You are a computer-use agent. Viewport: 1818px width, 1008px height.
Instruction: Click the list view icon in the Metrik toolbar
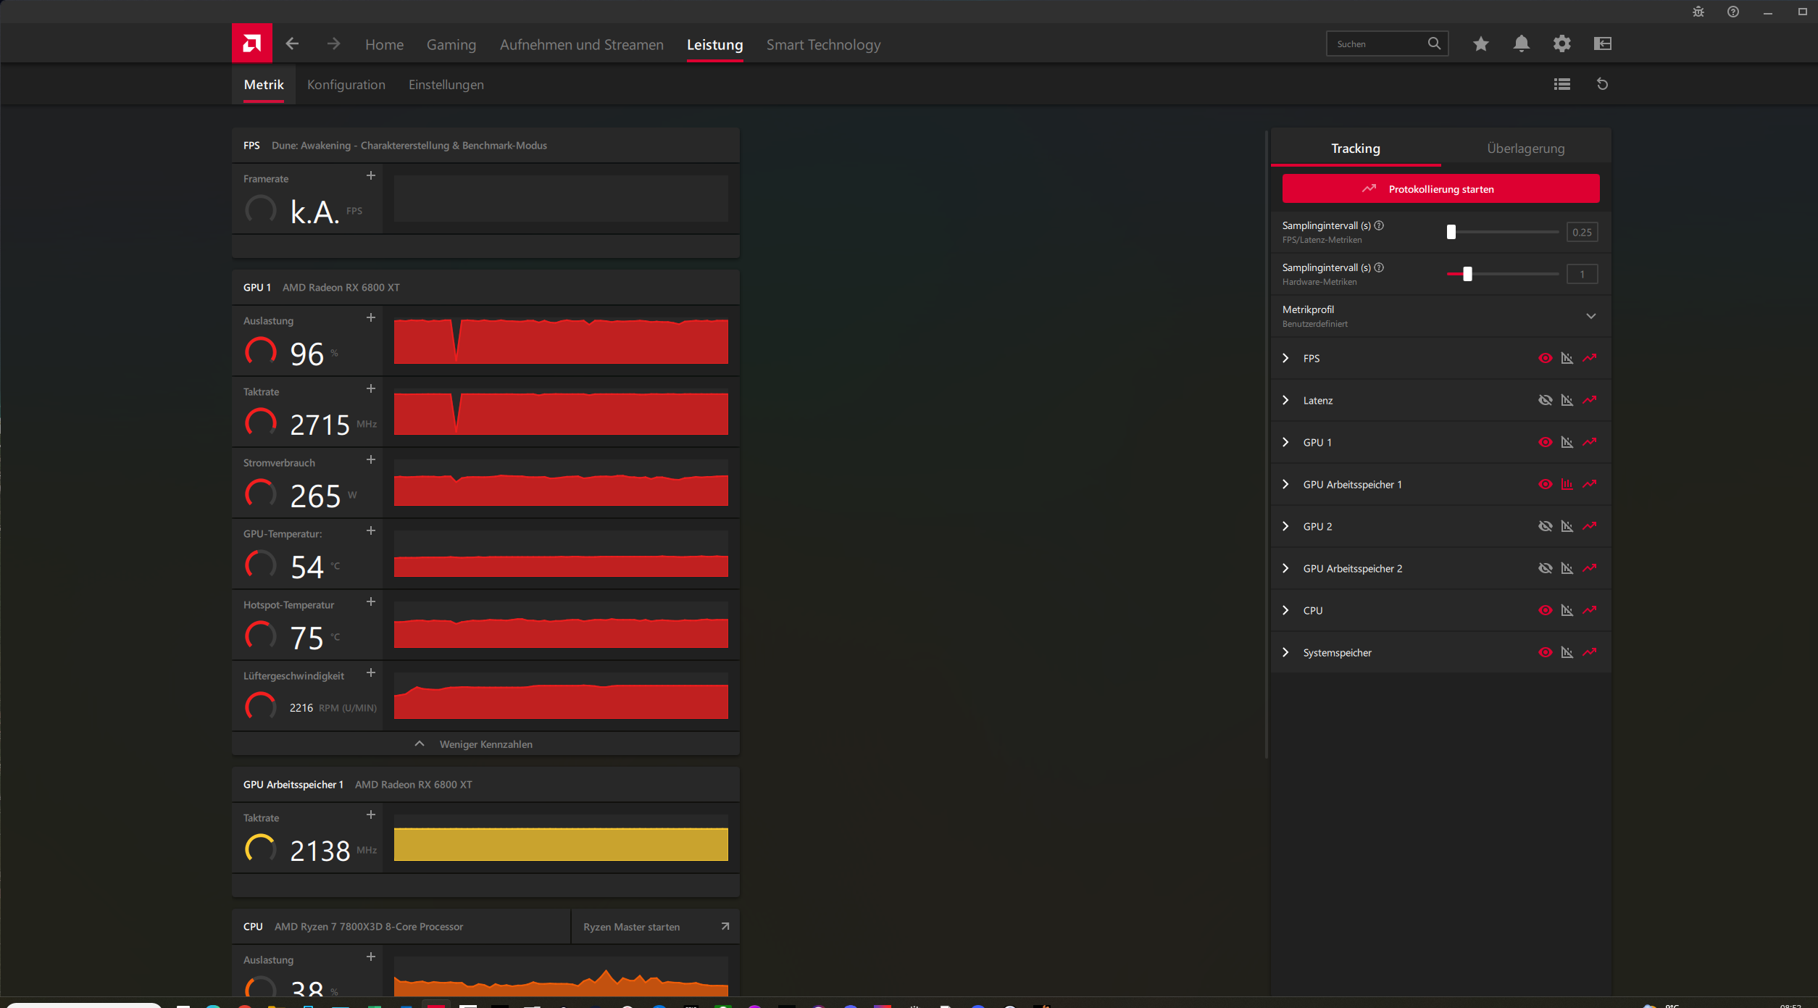[x=1561, y=85]
